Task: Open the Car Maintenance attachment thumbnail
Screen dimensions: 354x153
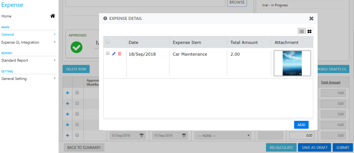Action: [292, 63]
